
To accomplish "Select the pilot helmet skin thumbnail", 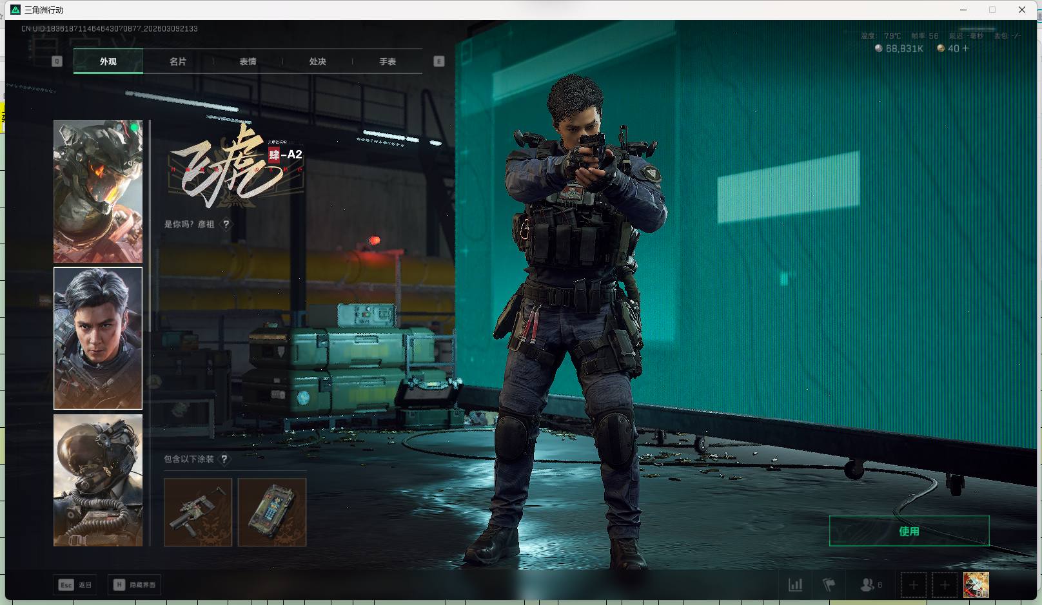I will (98, 480).
